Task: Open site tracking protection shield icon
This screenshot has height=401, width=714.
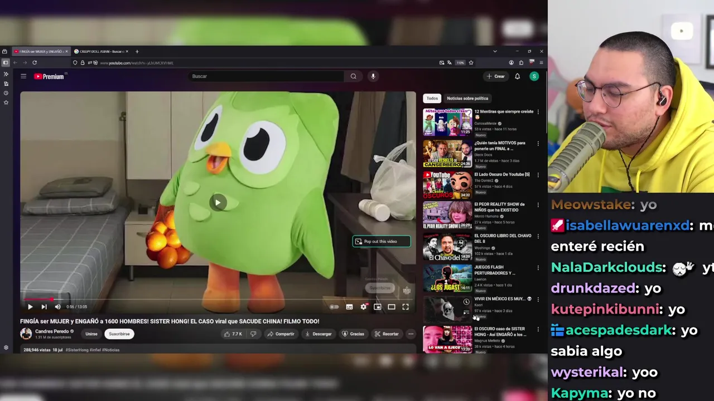Action: 75,63
